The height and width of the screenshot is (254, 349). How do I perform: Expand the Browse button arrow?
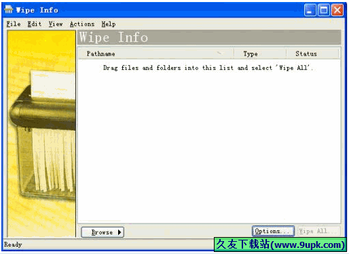point(120,232)
